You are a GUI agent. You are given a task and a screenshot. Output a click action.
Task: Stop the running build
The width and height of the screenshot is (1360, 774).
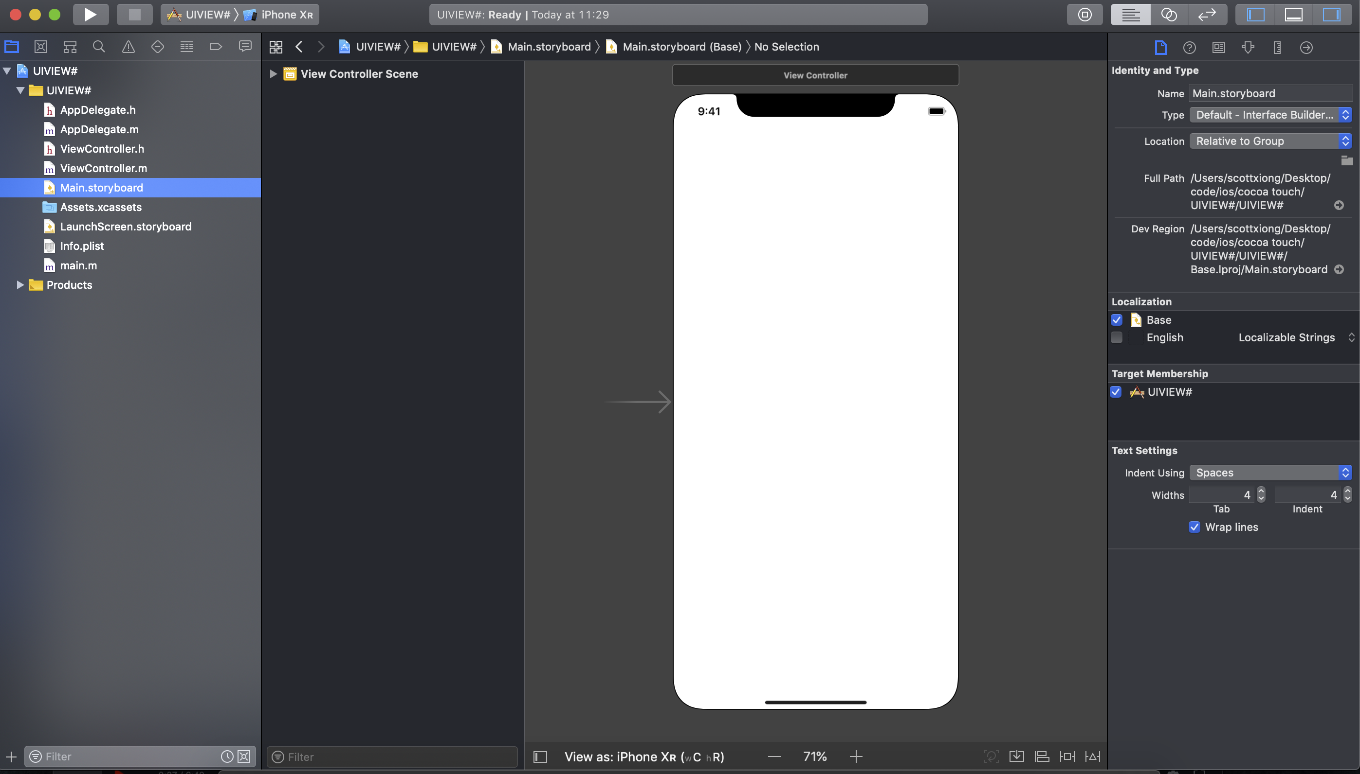[135, 15]
